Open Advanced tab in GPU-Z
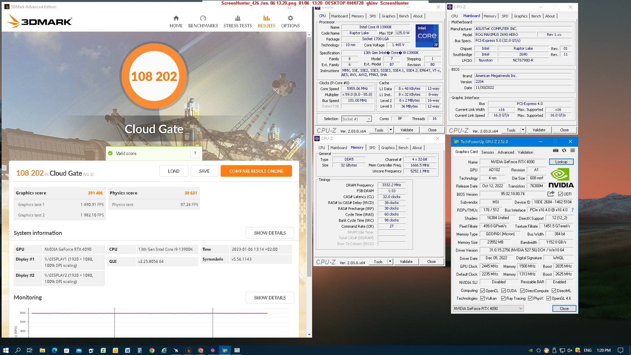The height and width of the screenshot is (355, 631). tap(506, 152)
